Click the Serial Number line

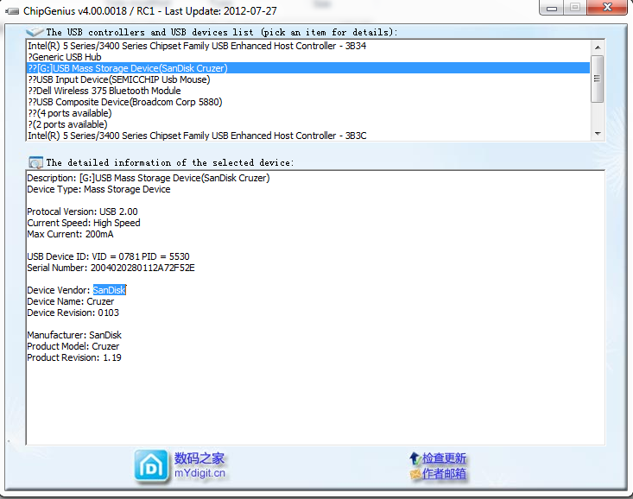pyautogui.click(x=111, y=268)
